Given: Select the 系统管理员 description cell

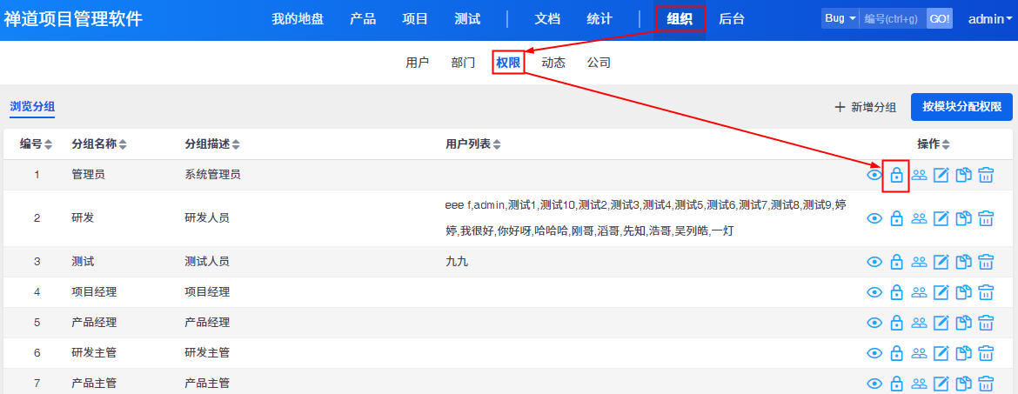Looking at the screenshot, I should click(212, 175).
